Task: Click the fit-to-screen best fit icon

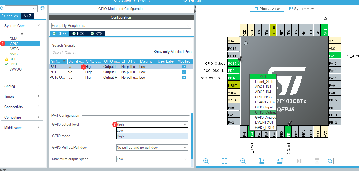Action: click(x=225, y=161)
